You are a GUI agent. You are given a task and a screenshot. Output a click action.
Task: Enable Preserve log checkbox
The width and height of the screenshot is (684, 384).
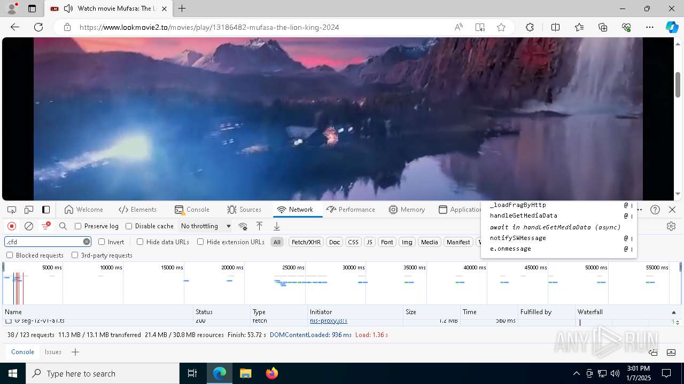tap(78, 226)
